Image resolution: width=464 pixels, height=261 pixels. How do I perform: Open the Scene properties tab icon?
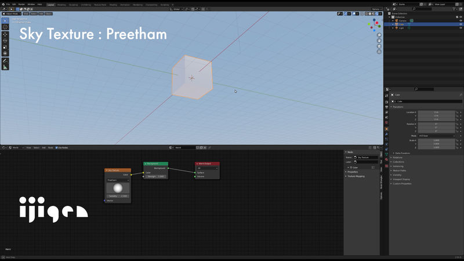tap(386, 118)
